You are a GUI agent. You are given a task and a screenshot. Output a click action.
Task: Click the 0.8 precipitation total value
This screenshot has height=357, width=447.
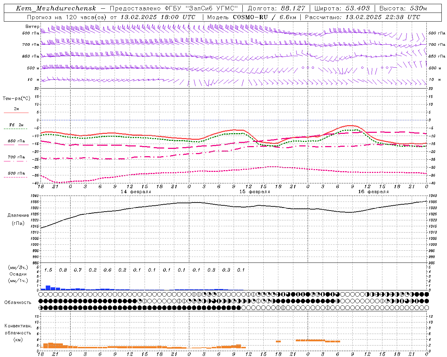63,270
